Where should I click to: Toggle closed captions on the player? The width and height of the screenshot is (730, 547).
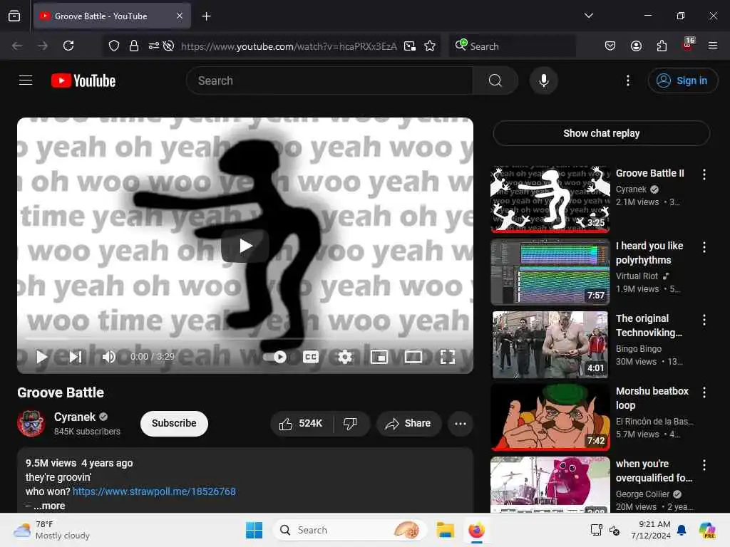tap(311, 357)
